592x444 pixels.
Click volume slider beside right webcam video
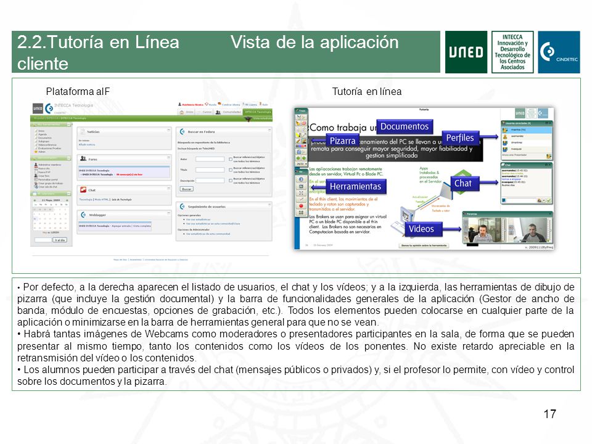(x=549, y=229)
